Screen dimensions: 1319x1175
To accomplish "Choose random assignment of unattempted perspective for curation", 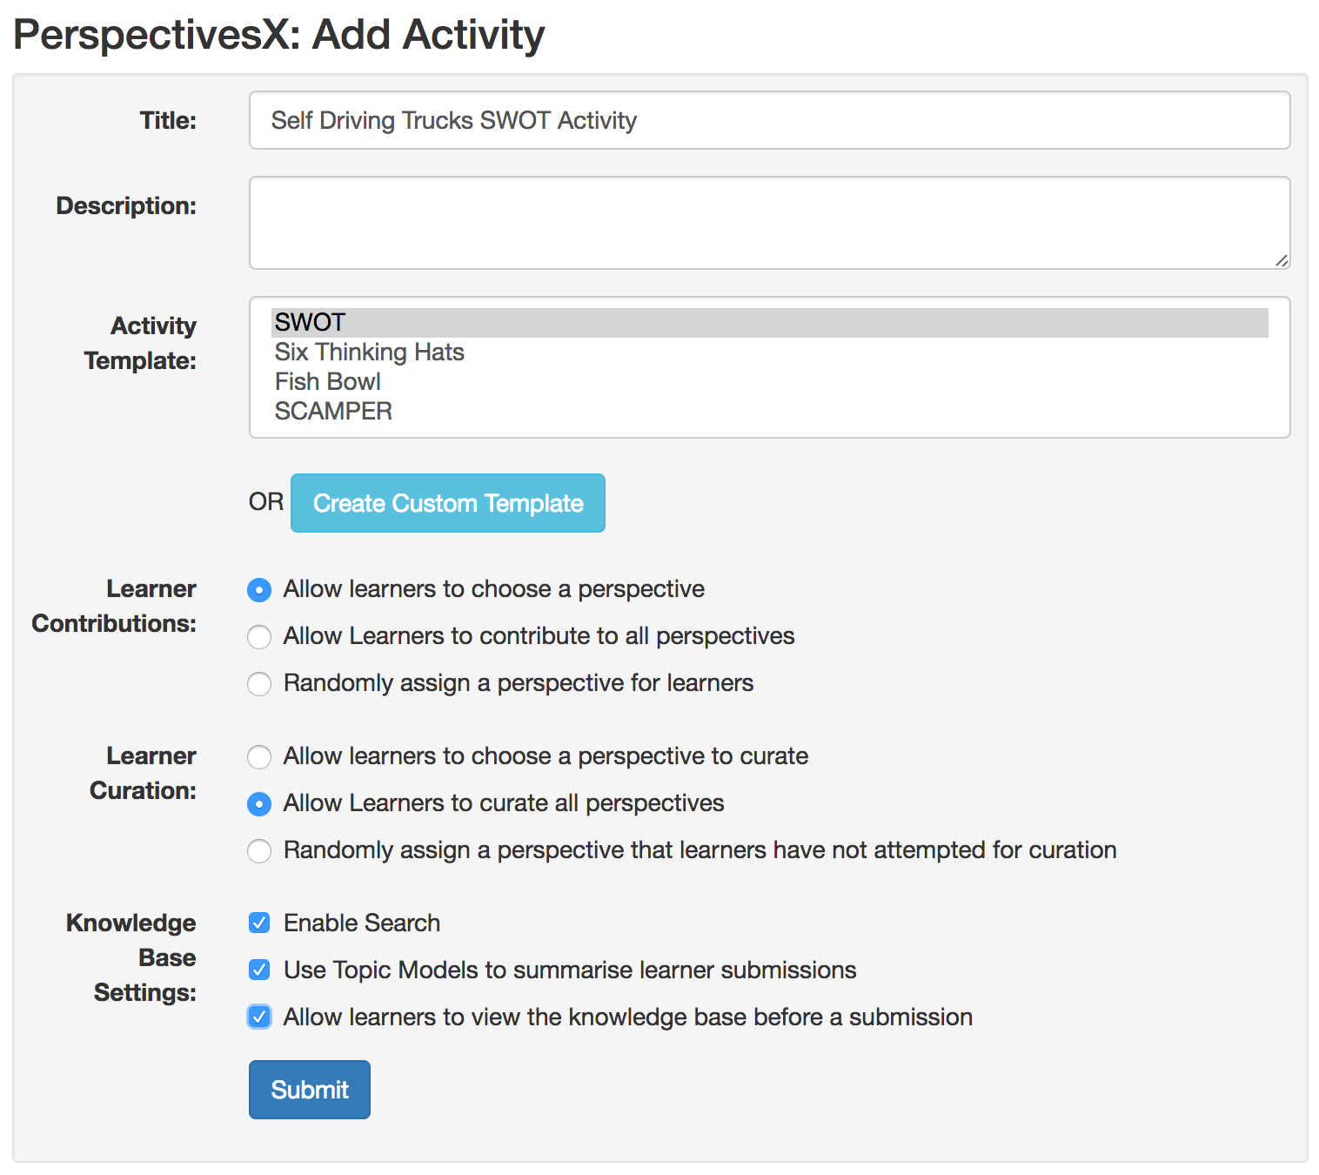I will [259, 851].
